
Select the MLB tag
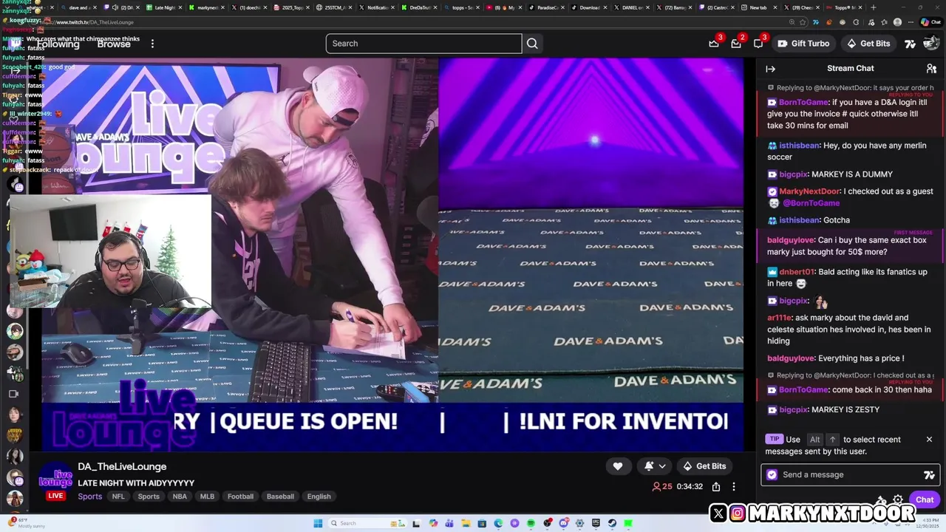[207, 497]
